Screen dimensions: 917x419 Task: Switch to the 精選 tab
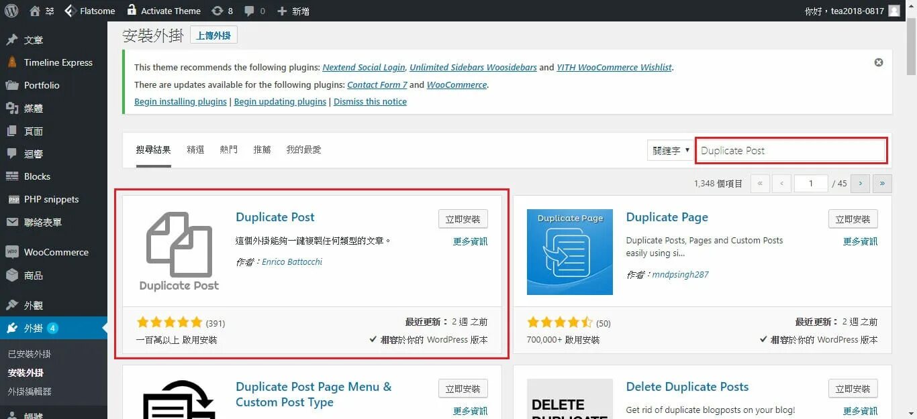195,149
